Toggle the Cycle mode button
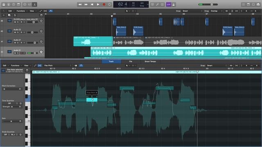 point(109,4)
